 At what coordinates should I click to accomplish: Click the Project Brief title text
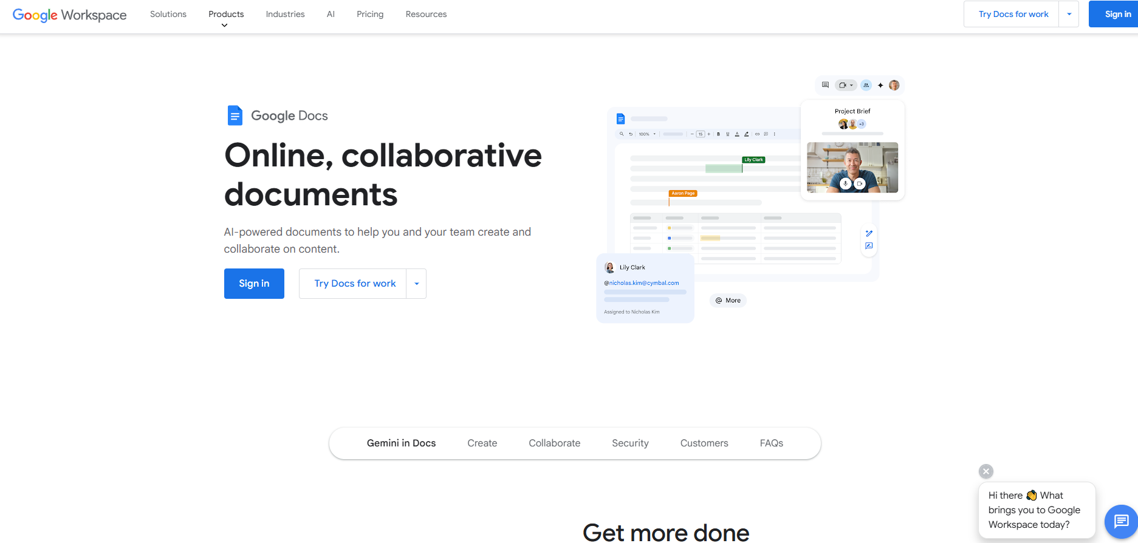(852, 111)
